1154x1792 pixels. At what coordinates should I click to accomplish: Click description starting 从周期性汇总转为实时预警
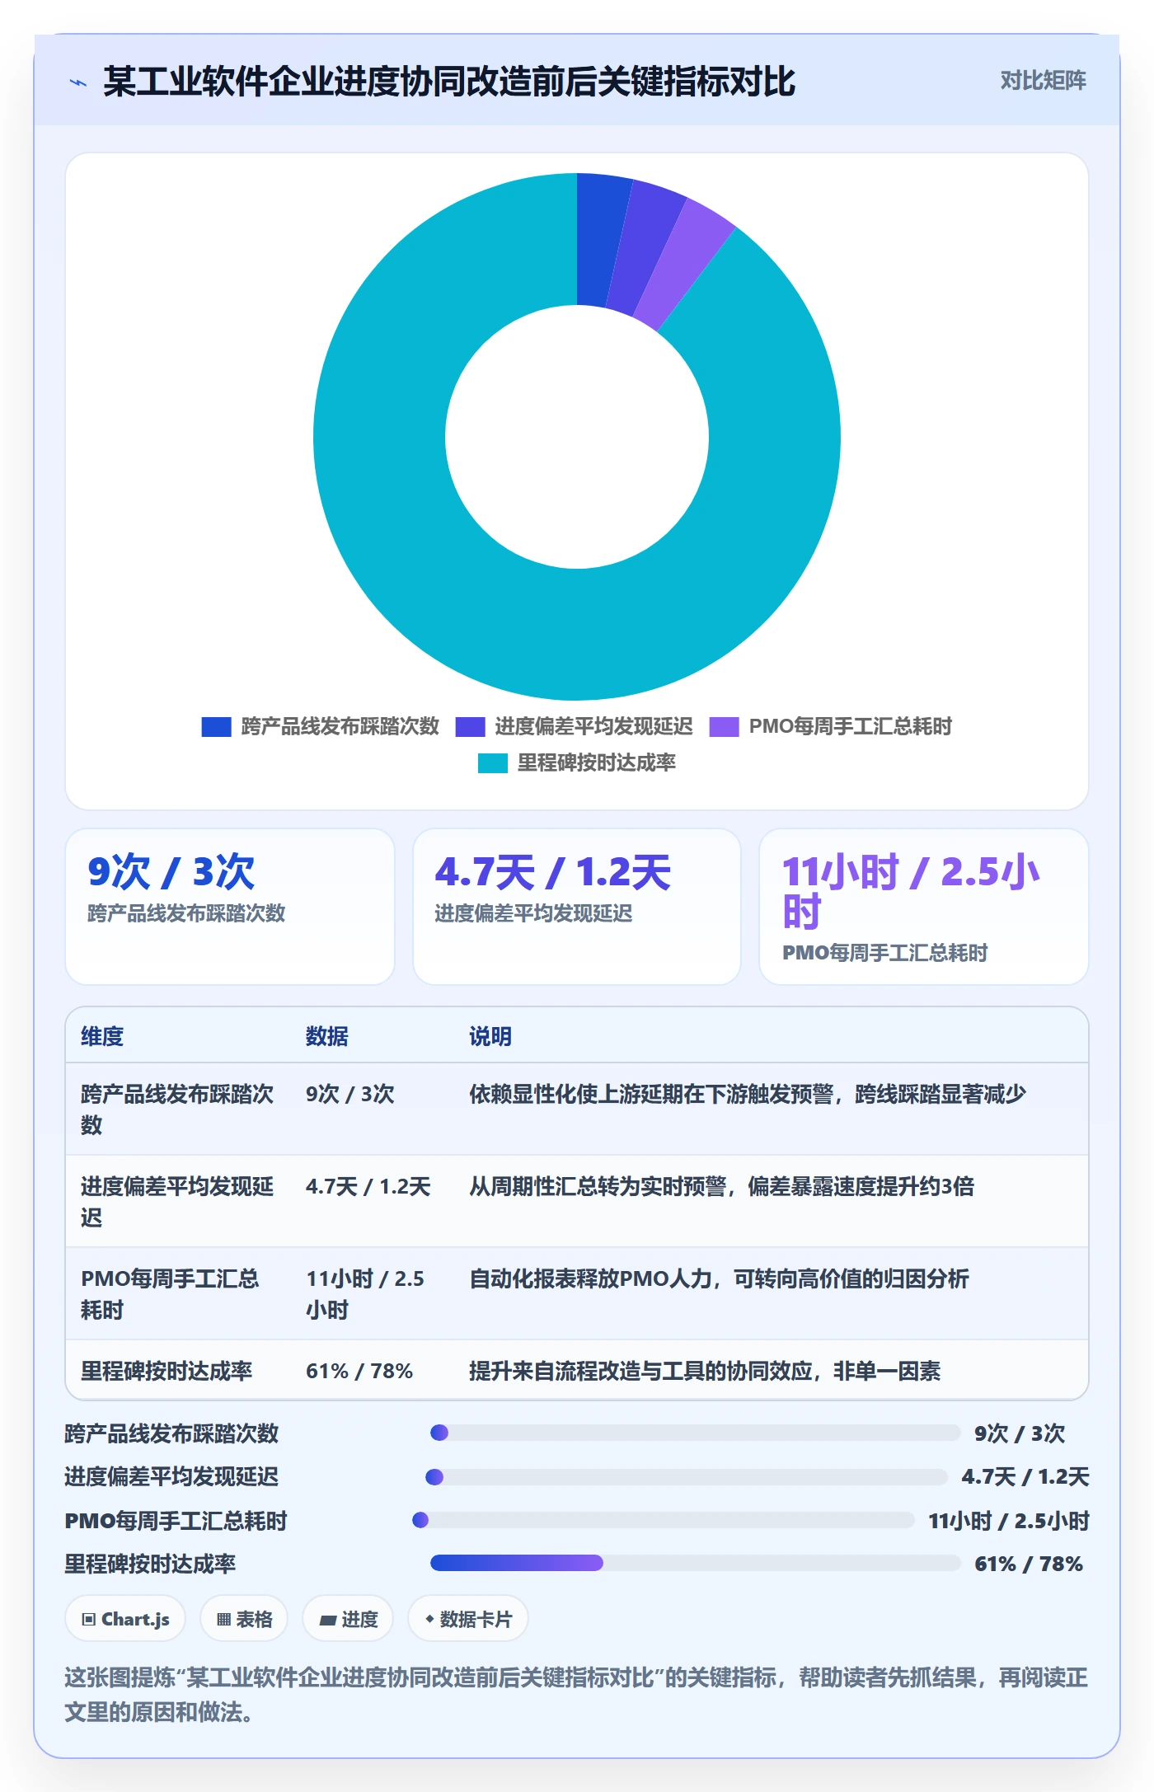[x=722, y=1186]
